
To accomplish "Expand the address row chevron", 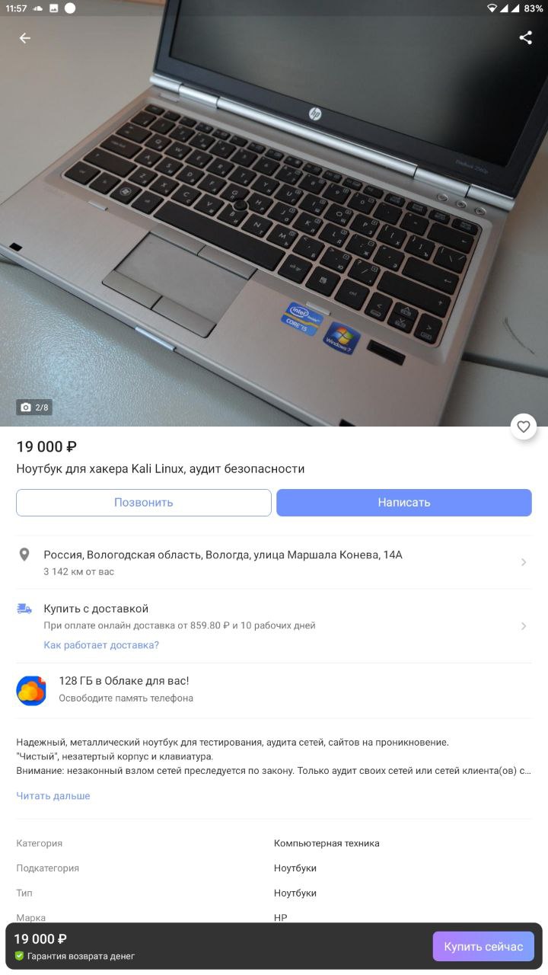I will pyautogui.click(x=524, y=562).
